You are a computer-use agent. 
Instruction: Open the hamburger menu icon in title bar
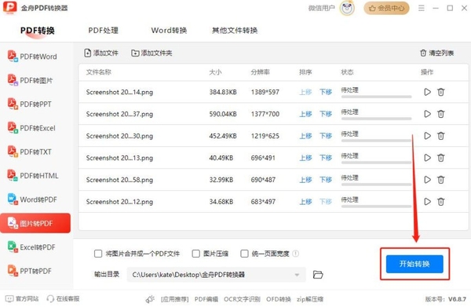[x=422, y=8]
